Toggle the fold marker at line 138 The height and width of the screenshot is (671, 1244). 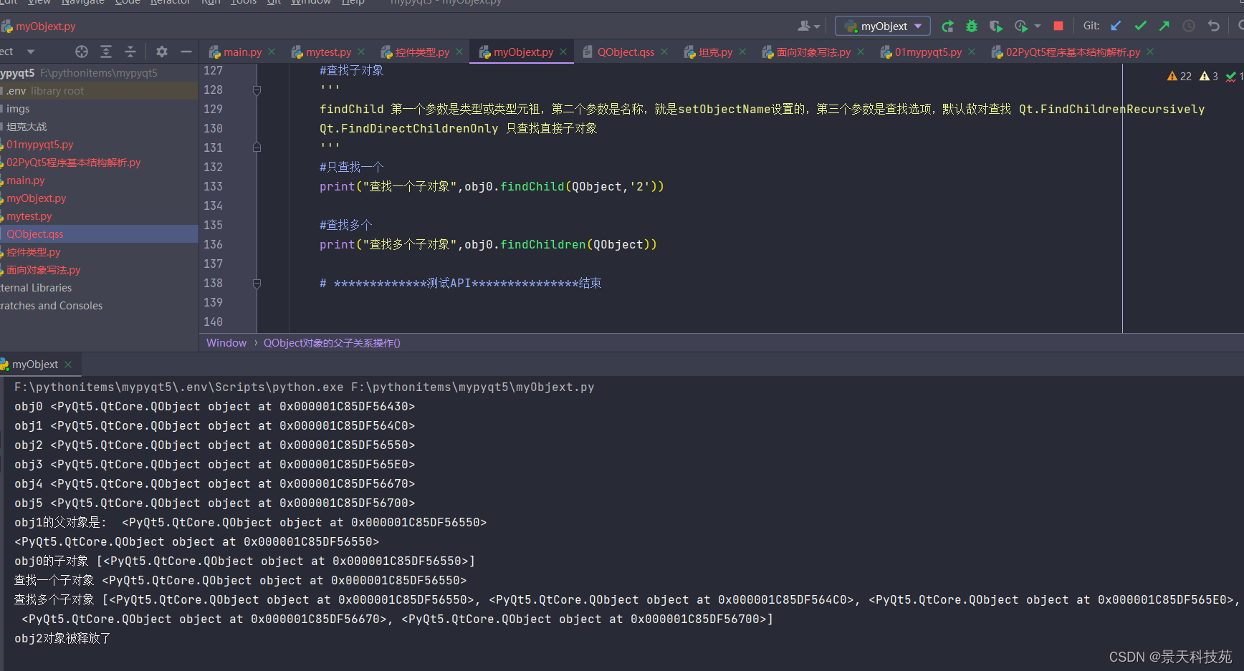[257, 284]
